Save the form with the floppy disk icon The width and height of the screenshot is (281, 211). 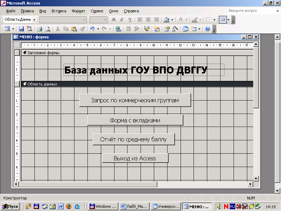21,29
